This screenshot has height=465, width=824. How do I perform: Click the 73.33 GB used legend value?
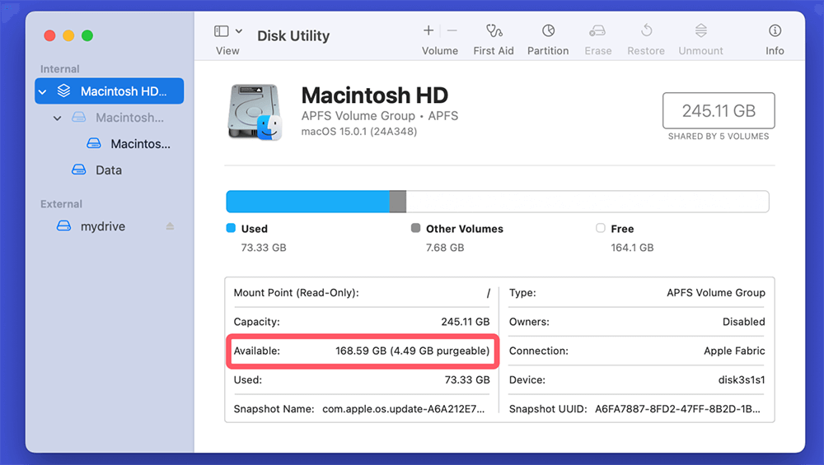click(264, 248)
